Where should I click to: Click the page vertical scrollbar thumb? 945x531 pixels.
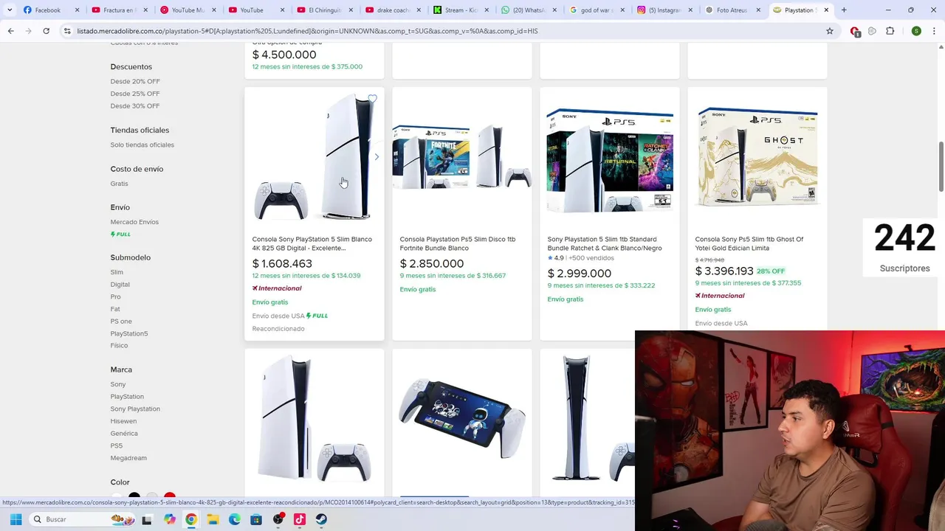941,166
